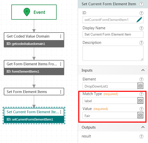The height and width of the screenshot is (143, 148).
Task: Click the pencil edit icon for ID
Action: point(139,20)
